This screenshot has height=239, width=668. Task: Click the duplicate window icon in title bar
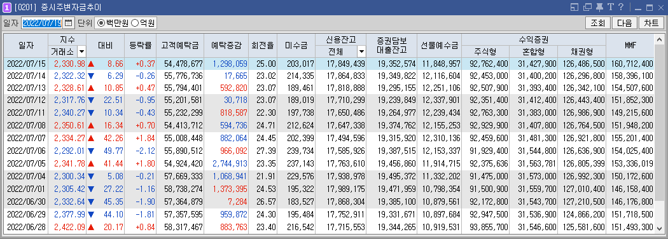coord(587,7)
